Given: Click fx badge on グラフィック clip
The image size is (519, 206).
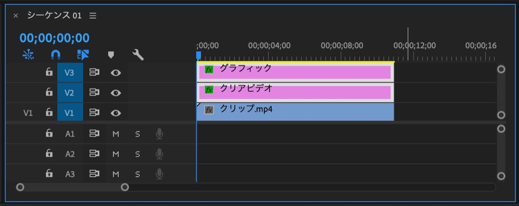Looking at the screenshot, I should 209,70.
